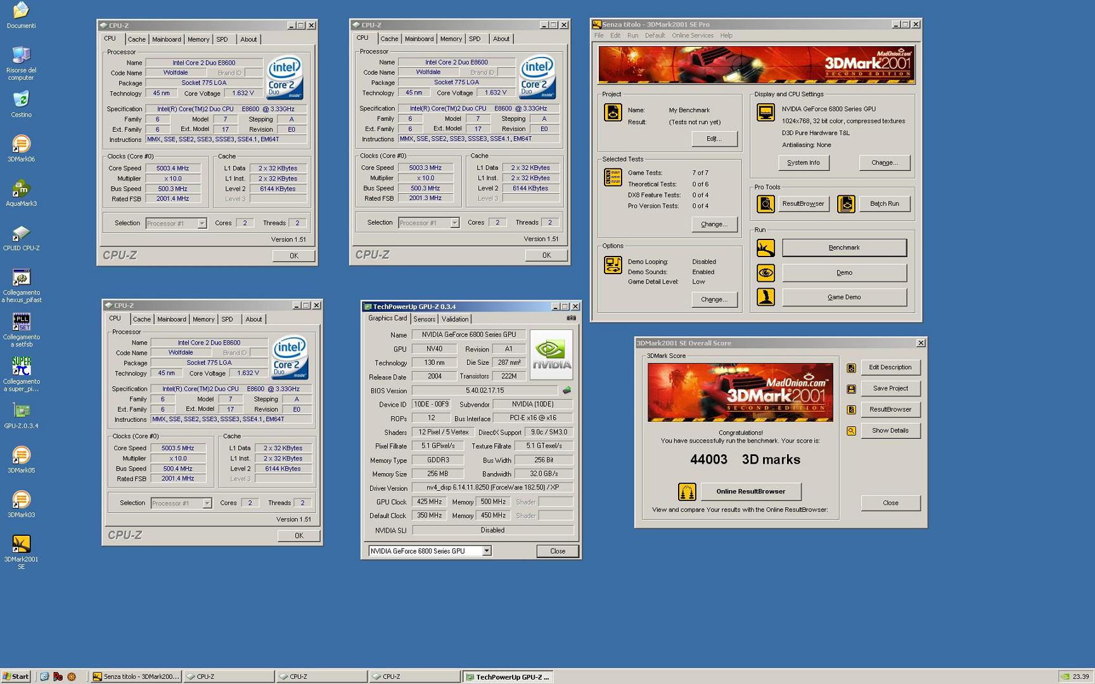Image resolution: width=1095 pixels, height=684 pixels.
Task: Click the Save Project disk icon
Action: click(x=851, y=389)
